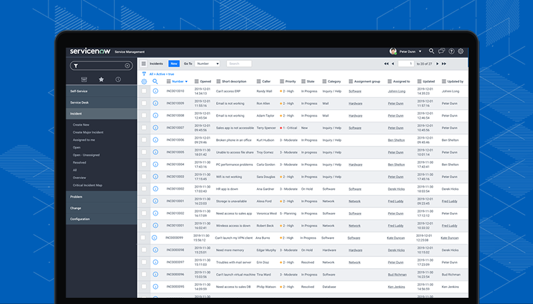Open global search magnifier in header
Image resolution: width=533 pixels, height=304 pixels.
(x=431, y=51)
